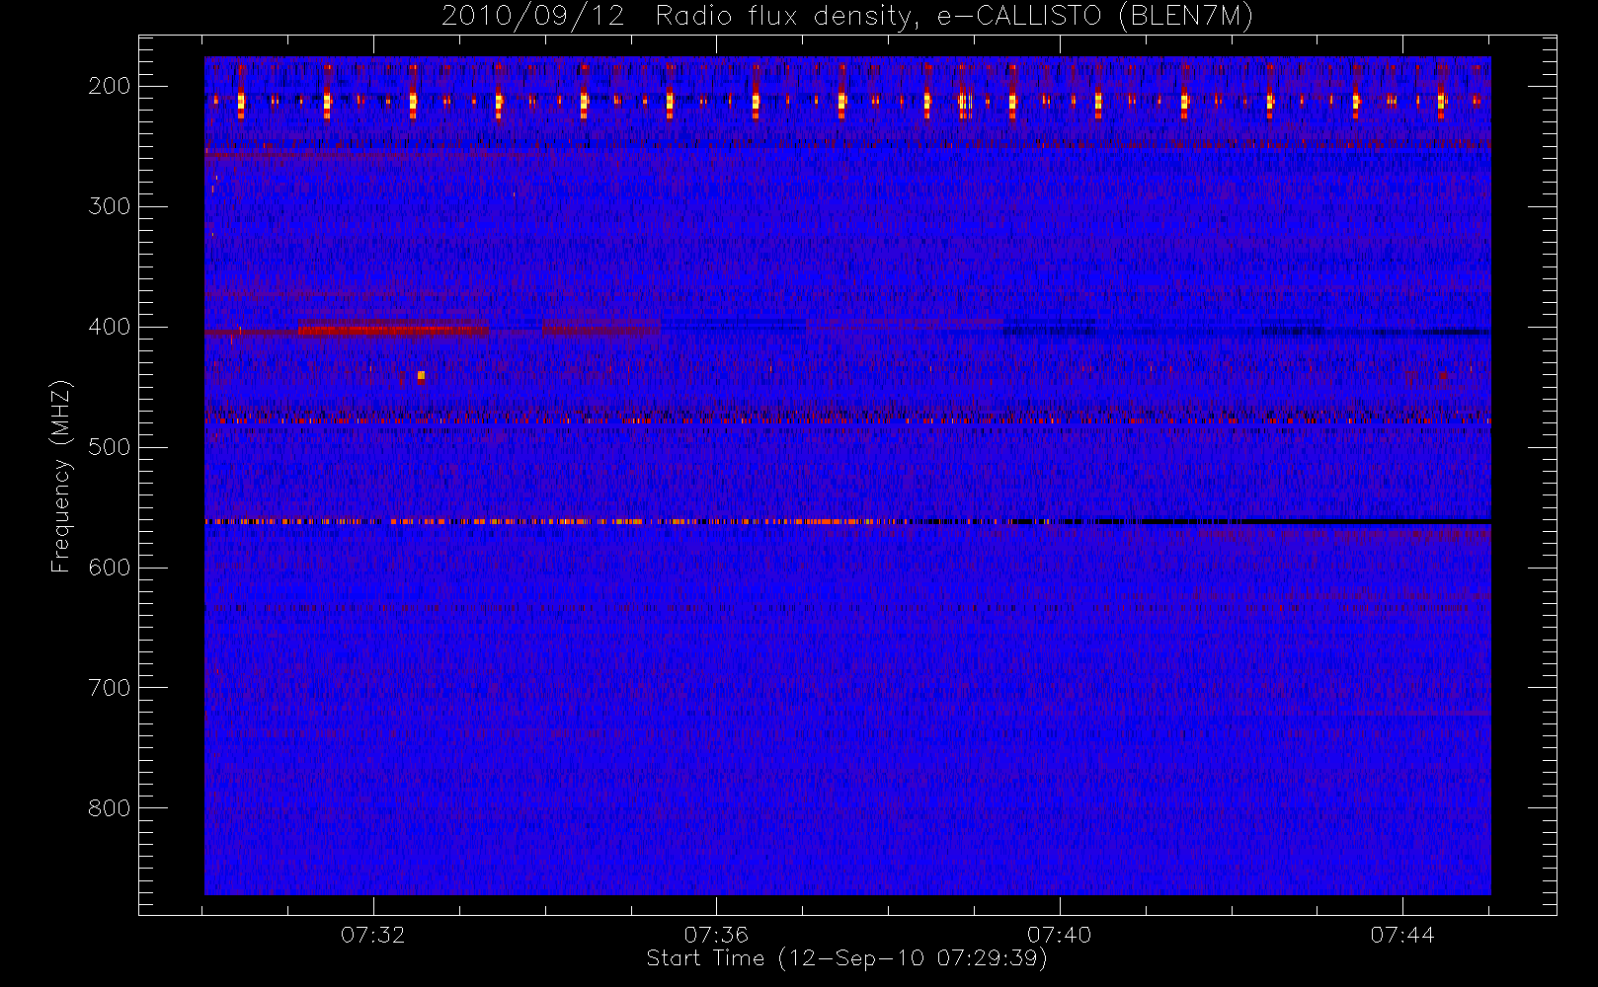This screenshot has width=1598, height=987.
Task: Click the 500 frequency tick label
Action: click(110, 447)
